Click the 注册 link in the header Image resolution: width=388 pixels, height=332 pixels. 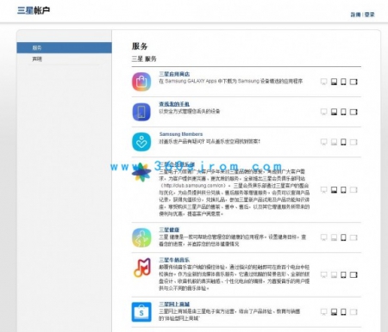[356, 15]
